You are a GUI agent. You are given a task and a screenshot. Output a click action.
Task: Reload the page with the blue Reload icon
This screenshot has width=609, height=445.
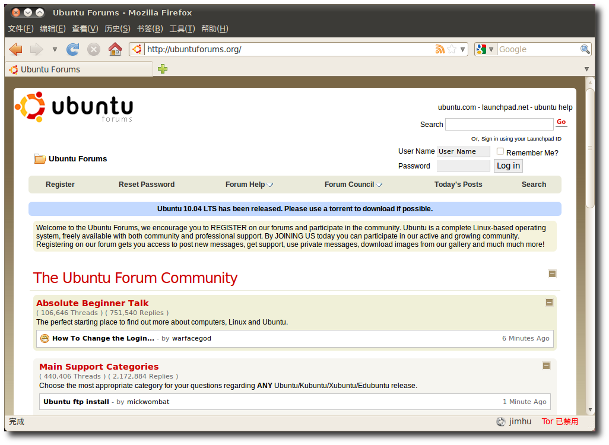click(x=72, y=49)
